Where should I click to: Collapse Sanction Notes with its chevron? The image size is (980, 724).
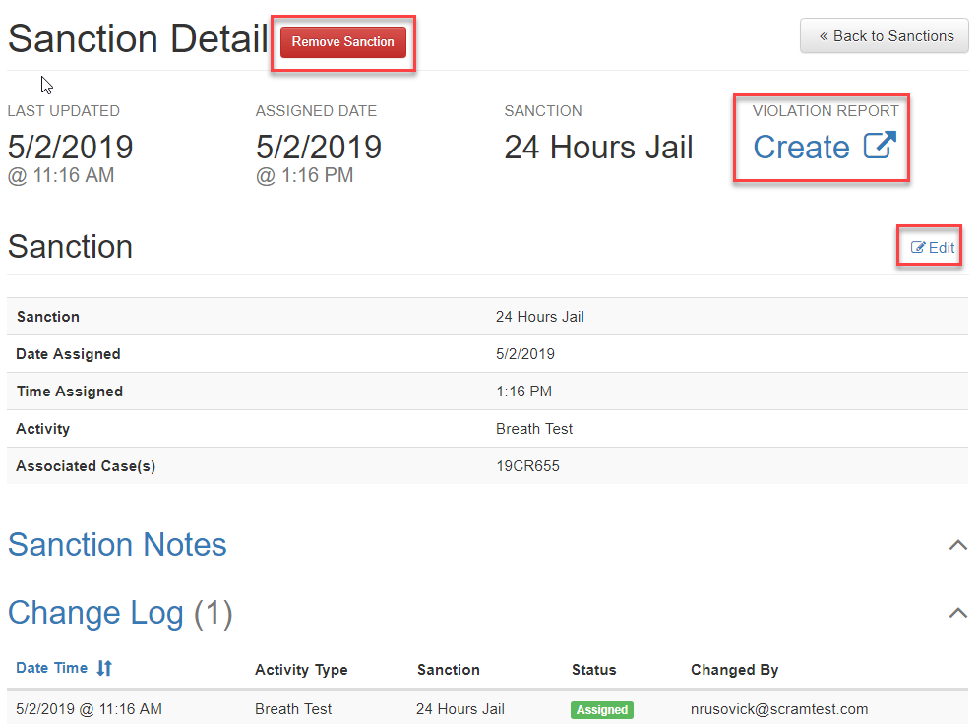click(957, 545)
